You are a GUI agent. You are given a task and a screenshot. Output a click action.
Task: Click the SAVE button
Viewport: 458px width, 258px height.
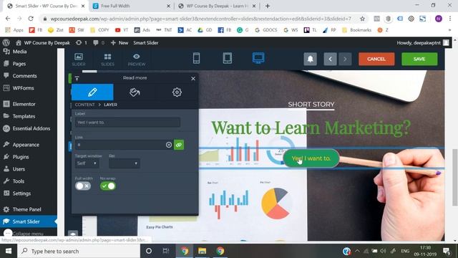419,59
